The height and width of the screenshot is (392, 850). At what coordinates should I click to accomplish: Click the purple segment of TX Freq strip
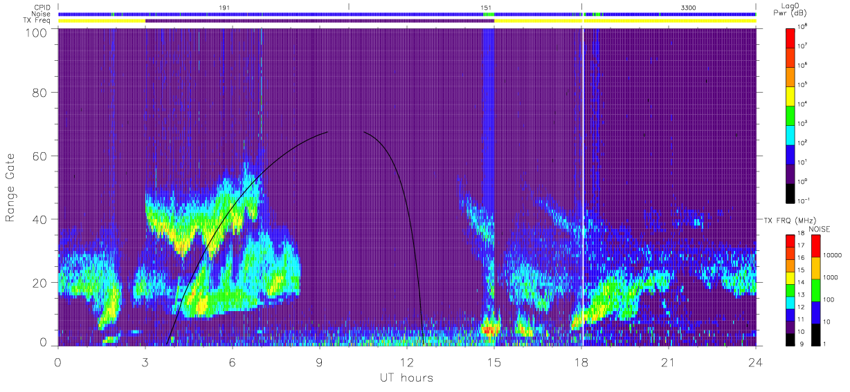point(320,21)
